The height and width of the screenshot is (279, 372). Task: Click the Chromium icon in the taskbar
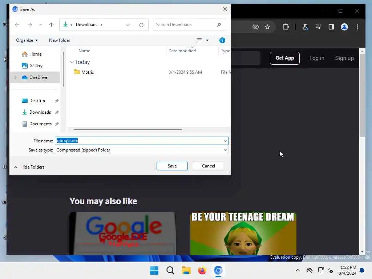pos(218,270)
